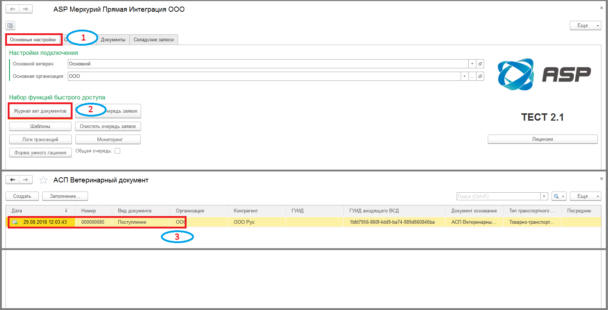This screenshot has height=310, width=608.
Task: Click the back arrow in the АСП Ветеринарный документ window
Action: click(x=12, y=179)
